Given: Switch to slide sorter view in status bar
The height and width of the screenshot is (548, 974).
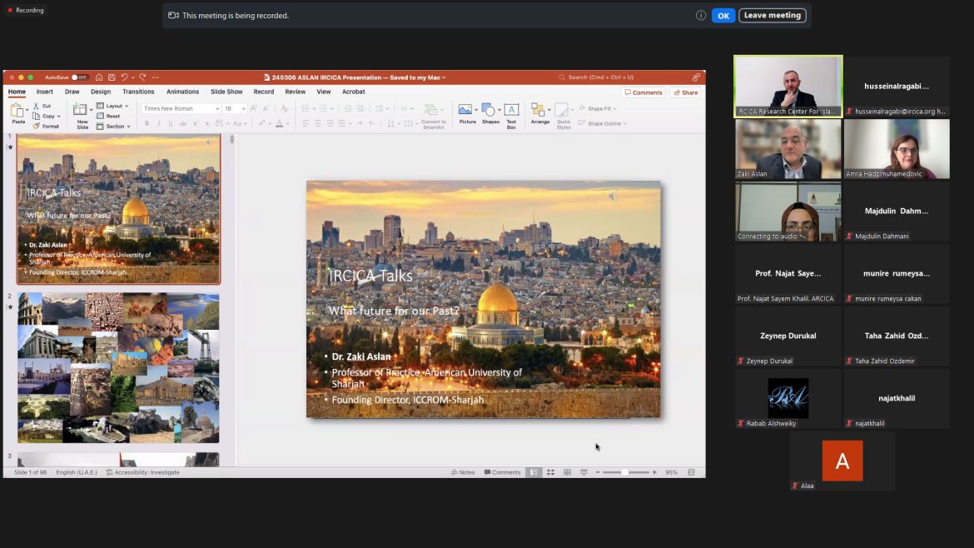Looking at the screenshot, I should coord(550,472).
